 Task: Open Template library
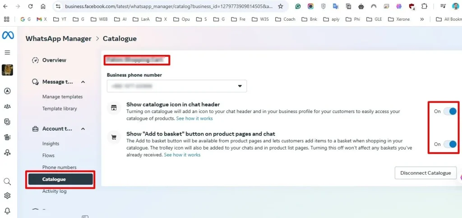[60, 109]
